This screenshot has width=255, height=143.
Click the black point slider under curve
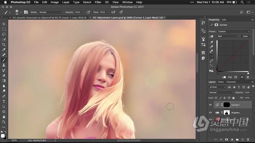pyautogui.click(x=218, y=73)
